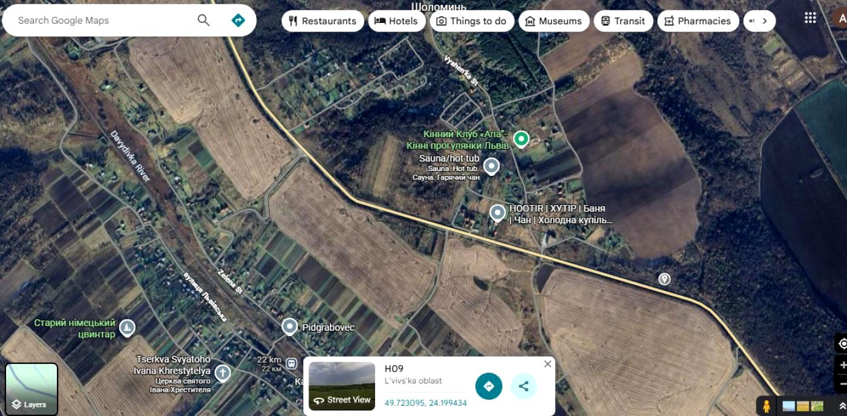Zoom out on the map
This screenshot has height=416, width=847.
842,383
